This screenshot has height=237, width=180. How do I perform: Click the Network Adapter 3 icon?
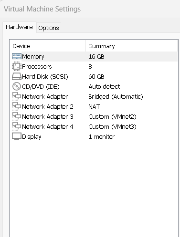click(x=17, y=116)
